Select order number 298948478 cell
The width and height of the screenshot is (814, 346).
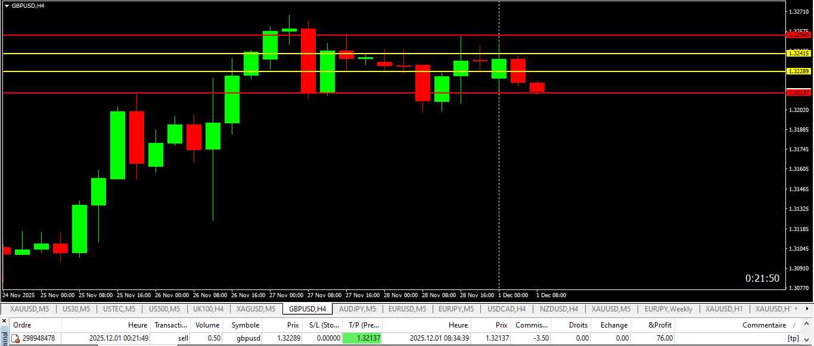click(x=39, y=338)
